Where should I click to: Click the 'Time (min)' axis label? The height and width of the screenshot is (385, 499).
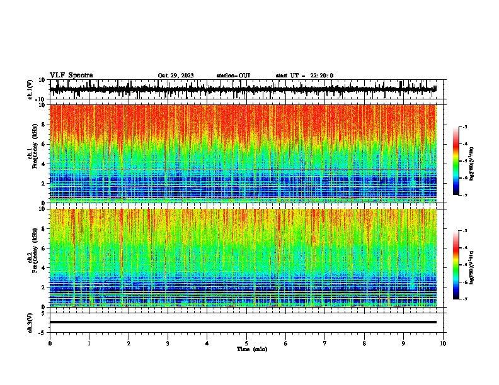coord(252,349)
